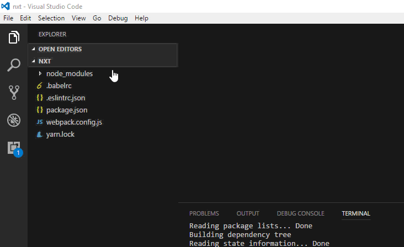
Task: Open the Source Control view icon
Action: click(14, 93)
